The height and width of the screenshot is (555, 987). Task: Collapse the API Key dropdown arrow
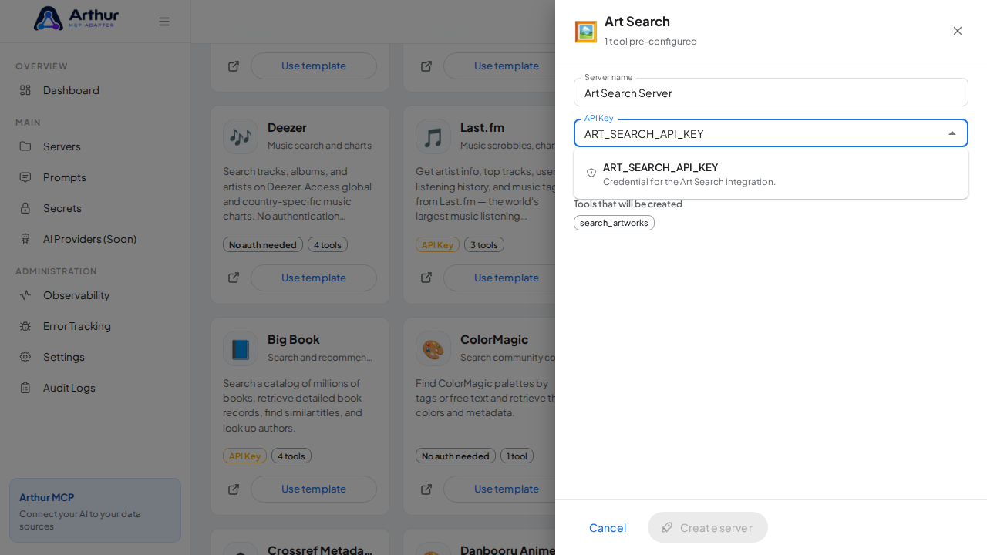[952, 133]
